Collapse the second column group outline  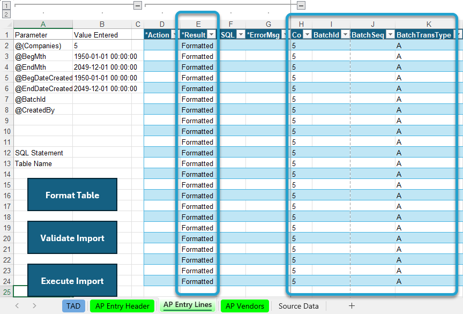(301, 5)
